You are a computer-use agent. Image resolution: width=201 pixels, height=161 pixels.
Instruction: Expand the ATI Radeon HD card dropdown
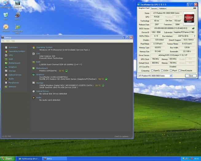click(171, 76)
